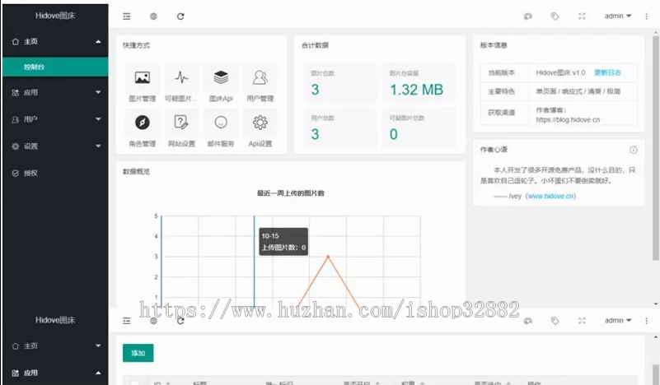Open admin dropdown in bottom screenshot
This screenshot has width=660, height=385.
pyautogui.click(x=618, y=321)
